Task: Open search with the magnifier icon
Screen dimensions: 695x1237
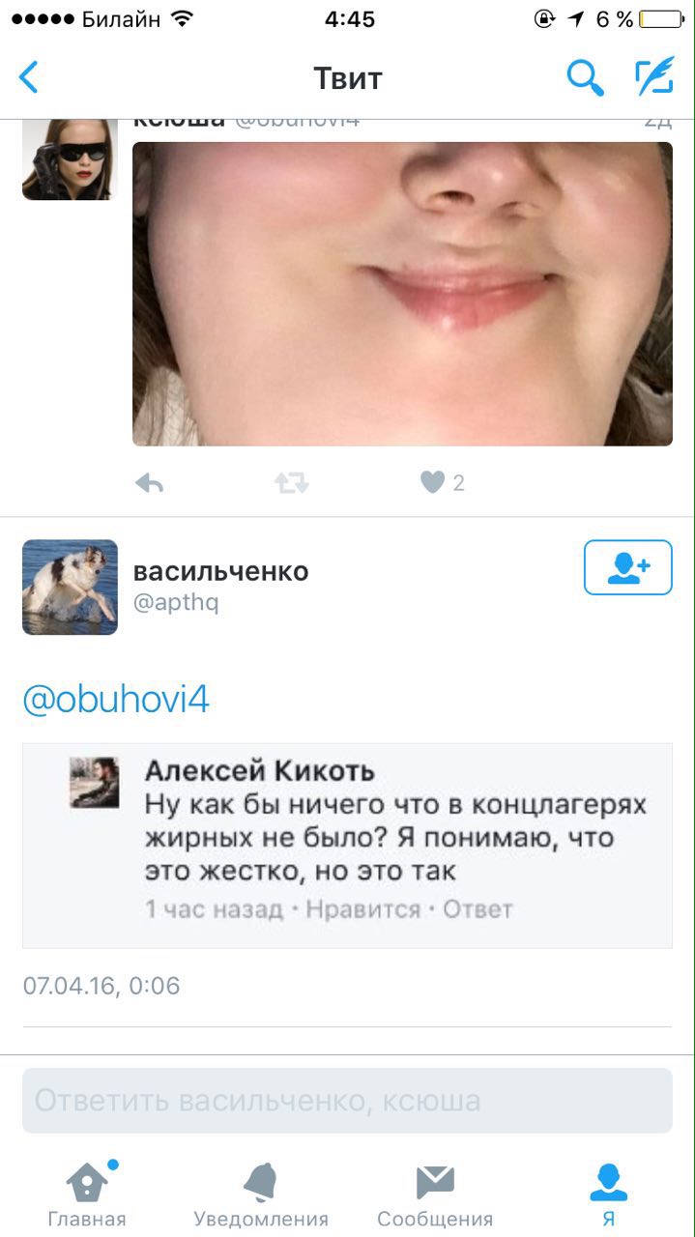Action: pos(585,77)
